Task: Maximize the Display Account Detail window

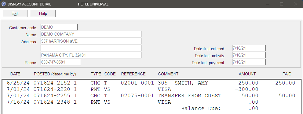Action: (282, 4)
